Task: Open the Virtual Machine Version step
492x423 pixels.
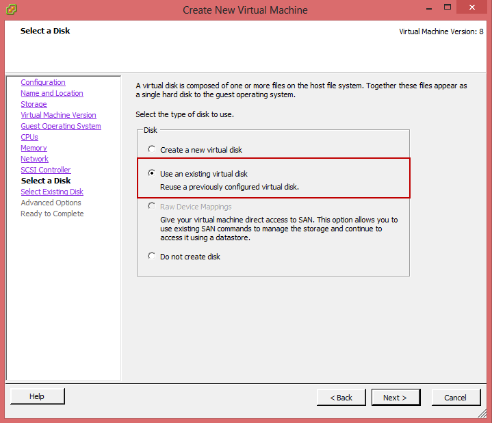Action: (x=58, y=115)
